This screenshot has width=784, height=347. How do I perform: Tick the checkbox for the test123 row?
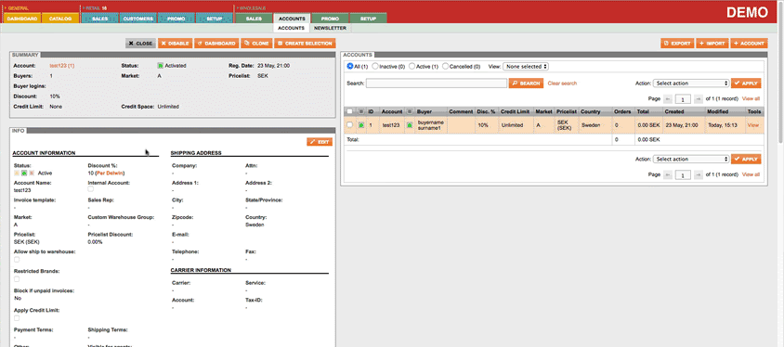(349, 125)
